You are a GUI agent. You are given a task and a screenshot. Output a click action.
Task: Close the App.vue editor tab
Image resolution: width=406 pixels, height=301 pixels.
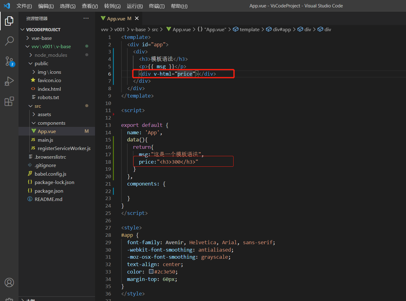(x=137, y=19)
